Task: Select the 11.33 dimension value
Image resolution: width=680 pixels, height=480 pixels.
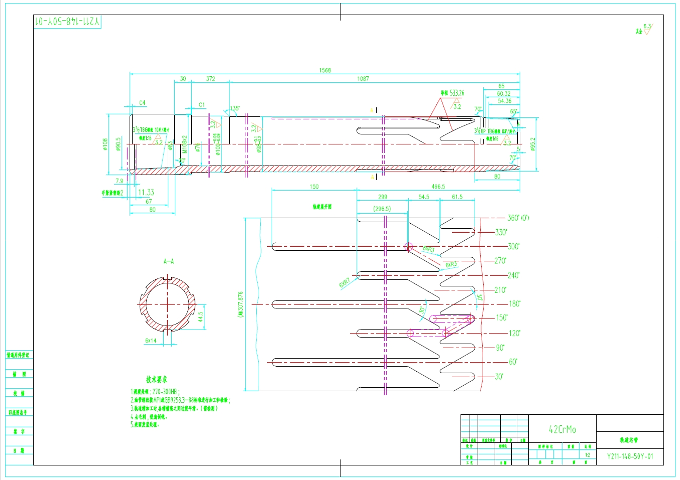Action: [146, 193]
